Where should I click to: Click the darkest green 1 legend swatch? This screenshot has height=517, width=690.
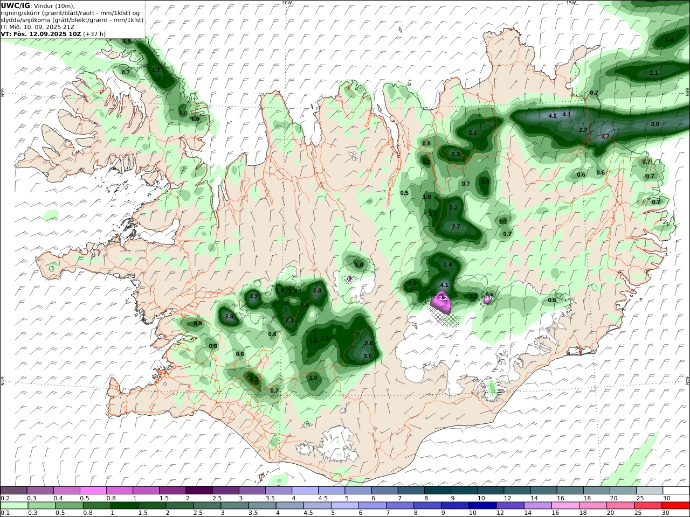tap(125, 506)
